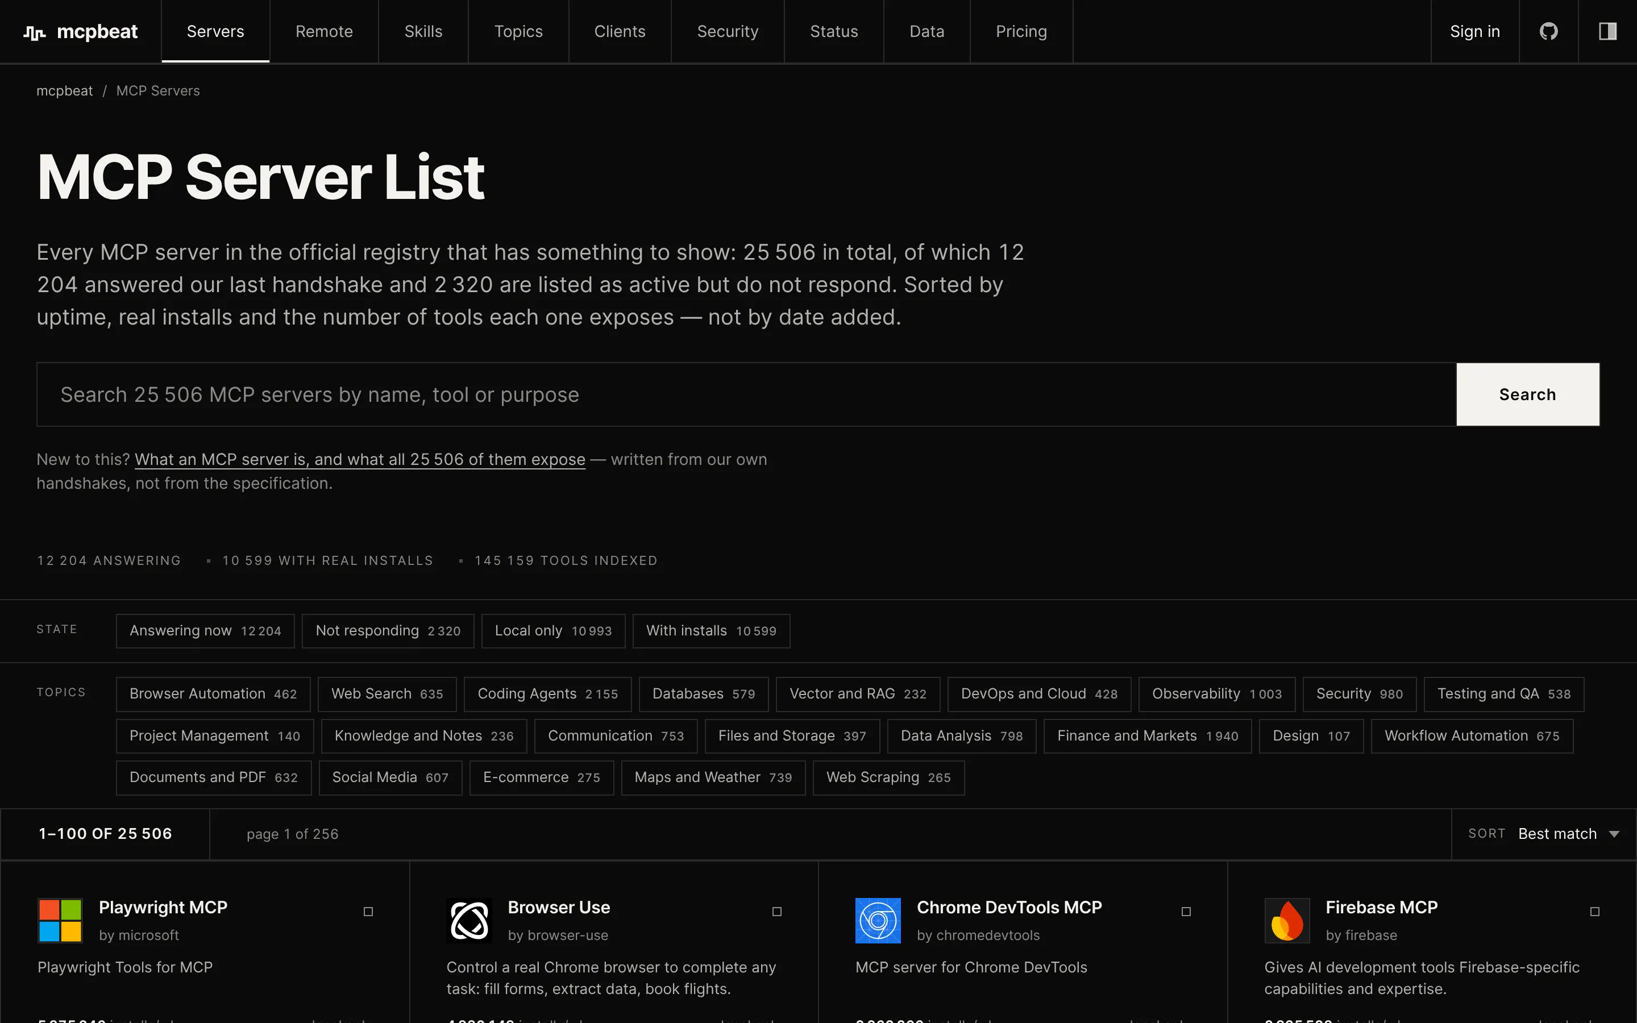Follow the 'What an MCP server is' link
The width and height of the screenshot is (1637, 1023).
coord(360,459)
